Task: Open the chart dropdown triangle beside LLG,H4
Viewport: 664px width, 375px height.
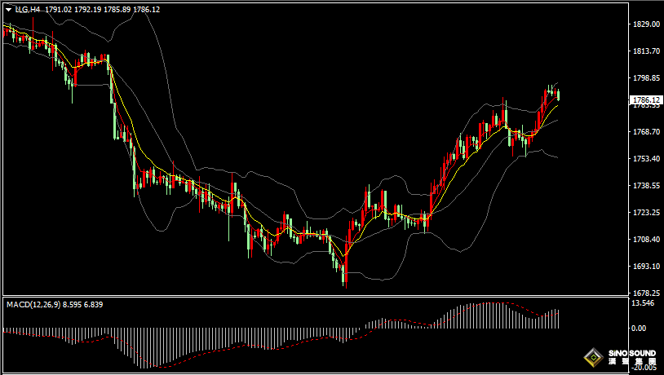Action: point(8,9)
